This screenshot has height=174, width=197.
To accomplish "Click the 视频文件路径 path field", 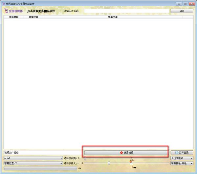I will point(42,153).
